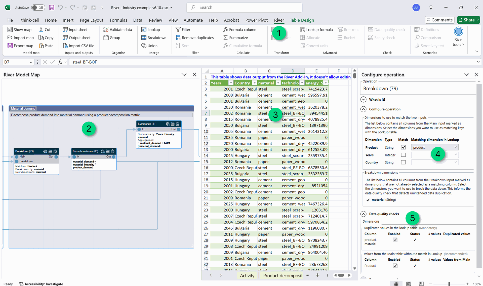
Task: Click the Undo arrow
Action: [60, 8]
